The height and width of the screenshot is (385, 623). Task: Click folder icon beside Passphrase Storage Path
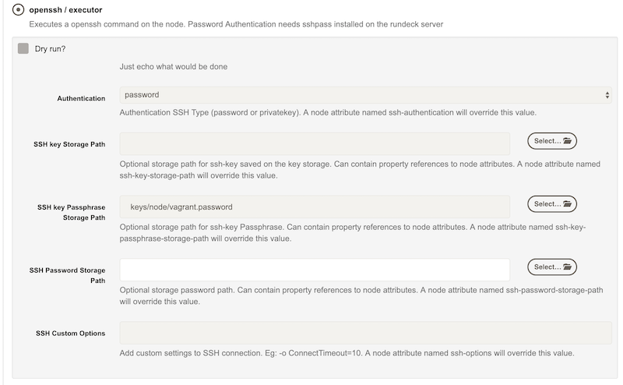(567, 204)
